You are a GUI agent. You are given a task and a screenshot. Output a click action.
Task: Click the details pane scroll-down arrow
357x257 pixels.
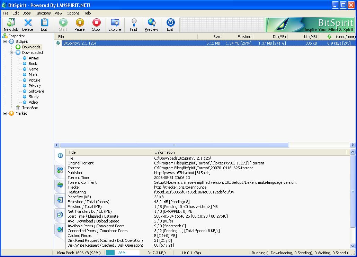click(352, 246)
